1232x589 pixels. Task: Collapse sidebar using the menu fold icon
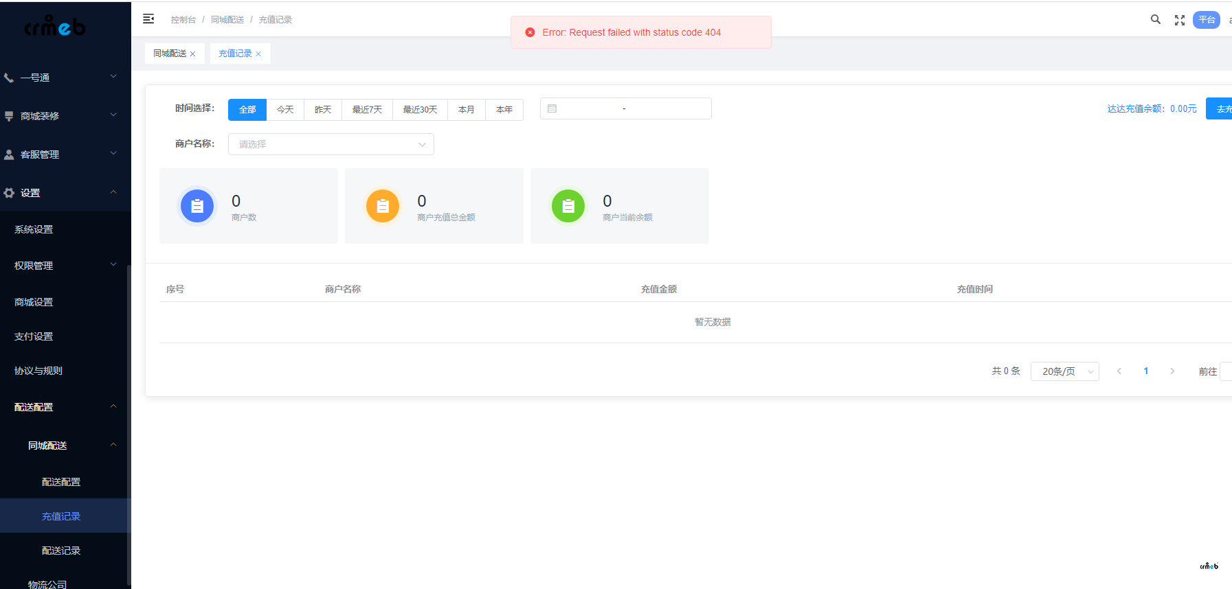tap(148, 19)
